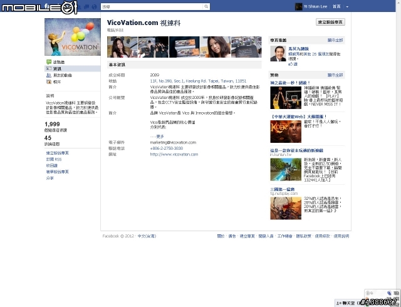Click the 隱私政策 privacy footer link
This screenshot has height=307, width=401.
tap(303, 236)
